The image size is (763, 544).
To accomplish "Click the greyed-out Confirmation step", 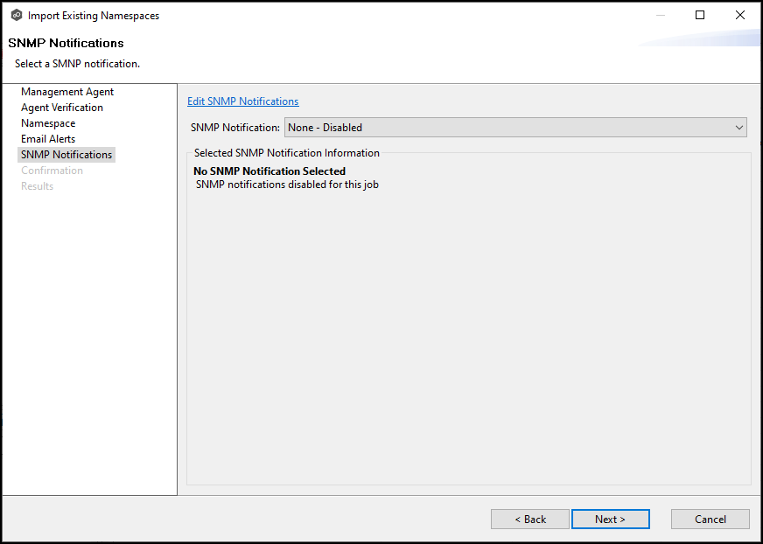I will coord(52,171).
